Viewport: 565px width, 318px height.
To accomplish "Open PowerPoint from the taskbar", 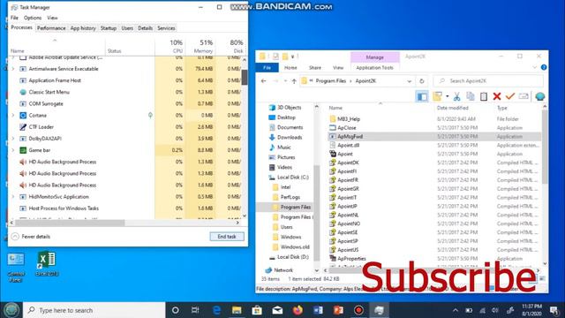I will click(338, 310).
